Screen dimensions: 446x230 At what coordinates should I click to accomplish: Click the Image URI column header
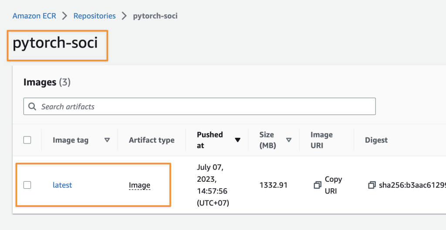point(321,140)
